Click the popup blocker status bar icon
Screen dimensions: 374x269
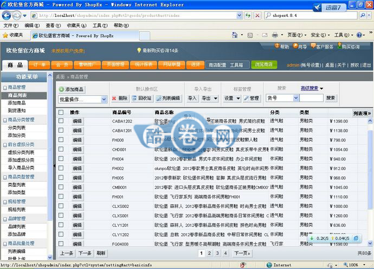coord(243,265)
